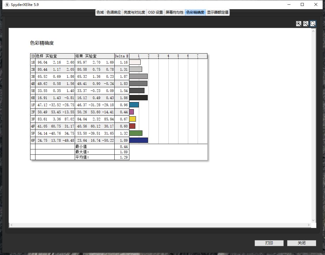
Task: Click Delta E value 0.60
Action: point(124,126)
